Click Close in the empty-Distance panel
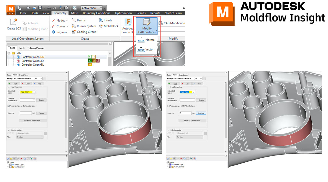 26,84
